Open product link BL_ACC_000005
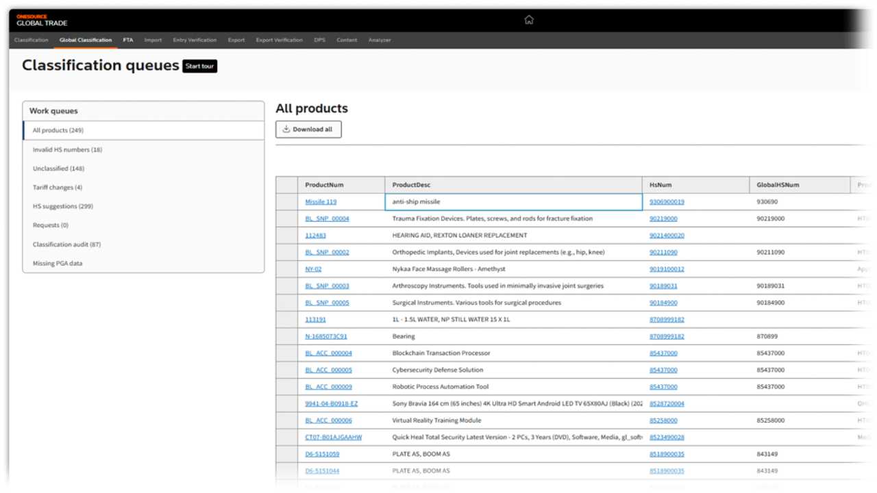Image resolution: width=877 pixels, height=493 pixels. (328, 370)
